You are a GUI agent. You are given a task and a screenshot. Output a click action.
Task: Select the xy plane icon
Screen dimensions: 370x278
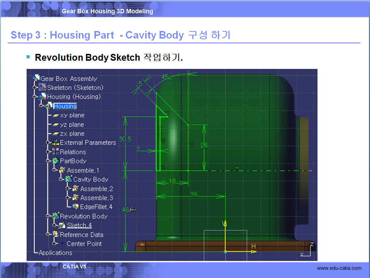click(55, 116)
